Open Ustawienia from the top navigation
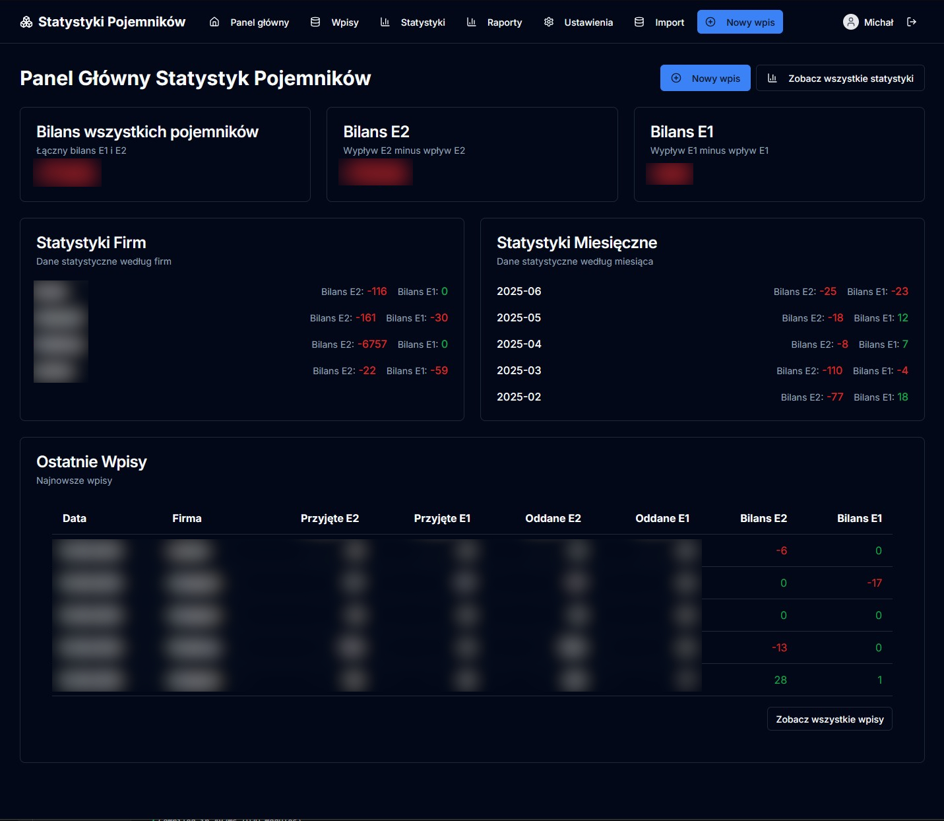This screenshot has height=821, width=944. (588, 22)
